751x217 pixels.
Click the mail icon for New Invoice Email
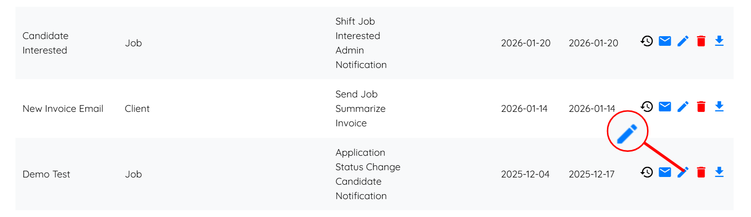coord(665,107)
